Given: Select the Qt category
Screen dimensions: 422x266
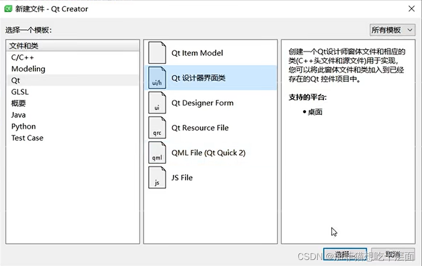Looking at the screenshot, I should [x=73, y=80].
